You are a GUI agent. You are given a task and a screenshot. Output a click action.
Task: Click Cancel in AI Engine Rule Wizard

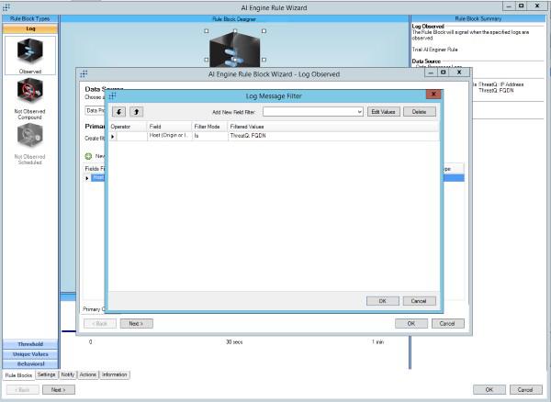click(x=525, y=390)
